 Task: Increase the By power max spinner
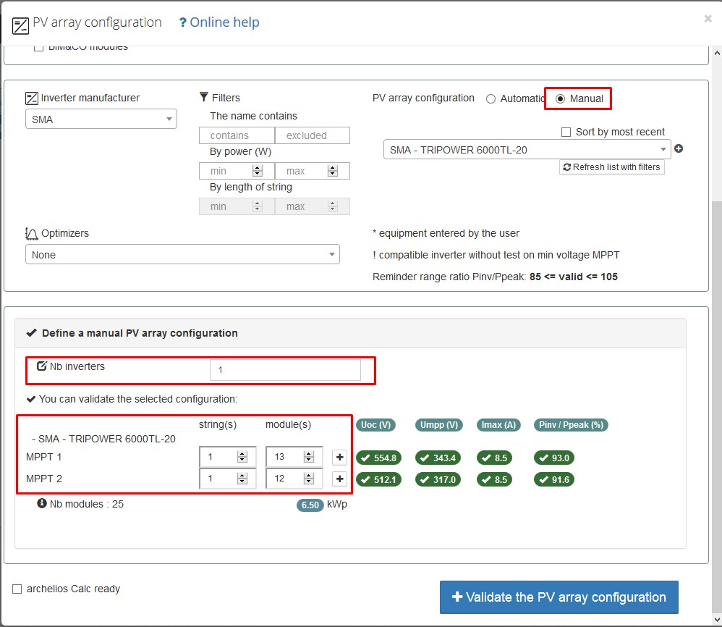pos(333,168)
